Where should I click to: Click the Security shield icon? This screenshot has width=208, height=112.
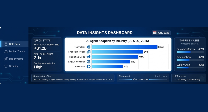pos(6,66)
